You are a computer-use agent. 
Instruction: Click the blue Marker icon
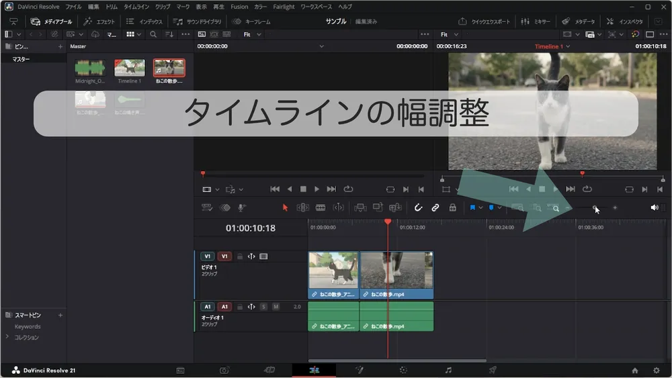[491, 207]
